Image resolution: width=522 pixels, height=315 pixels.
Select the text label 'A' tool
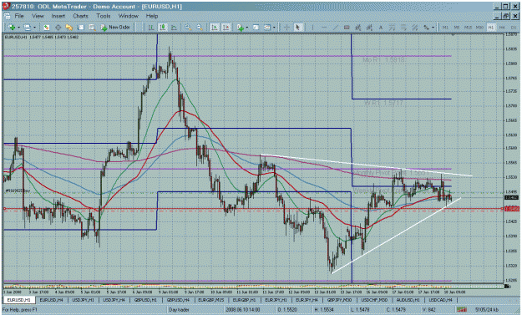pyautogui.click(x=381, y=28)
